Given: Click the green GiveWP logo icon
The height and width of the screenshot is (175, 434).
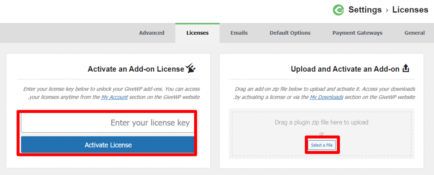Looking at the screenshot, I should click(338, 10).
